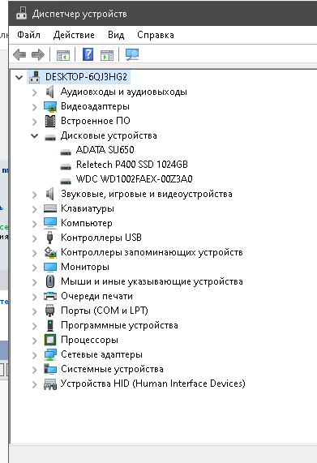Viewport: 317px width, 463px height.
Task: Collapse the Дисковые устройства category
Action: pos(35,136)
